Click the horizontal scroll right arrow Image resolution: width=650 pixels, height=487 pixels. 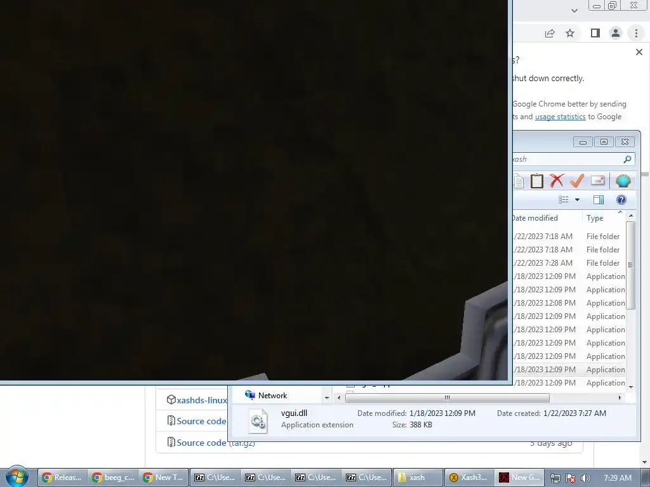click(x=620, y=398)
